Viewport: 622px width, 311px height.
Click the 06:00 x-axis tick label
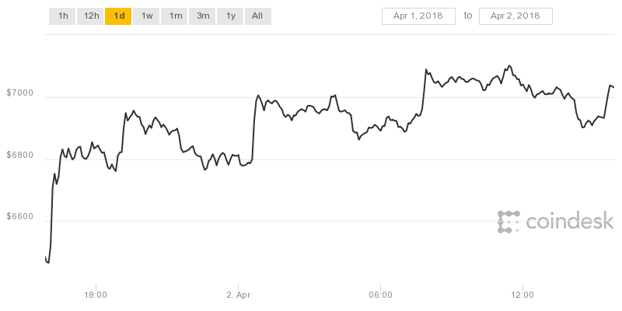click(380, 295)
